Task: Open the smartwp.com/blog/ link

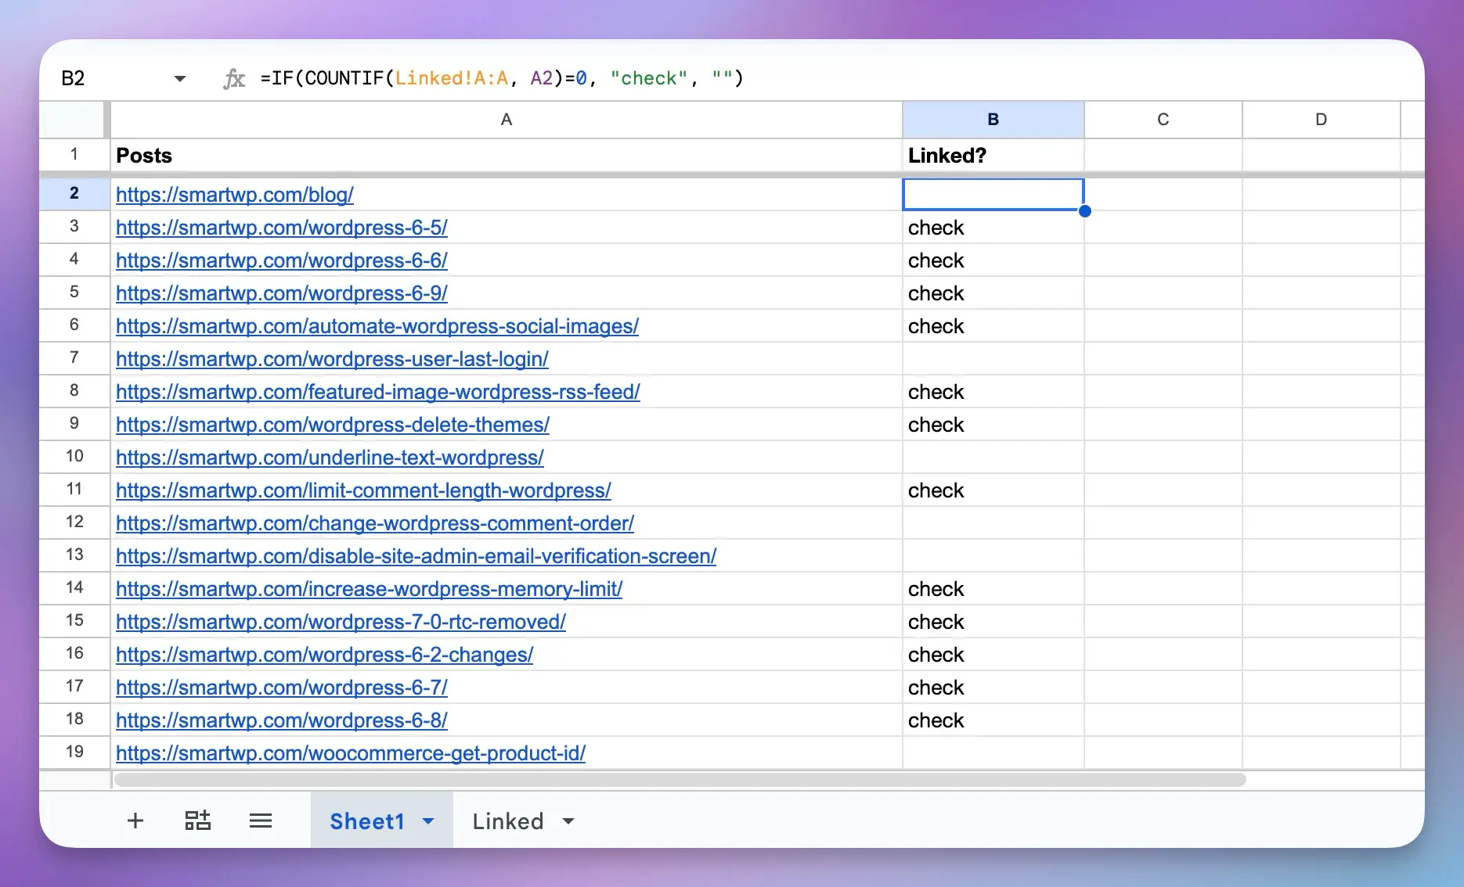Action: click(235, 195)
